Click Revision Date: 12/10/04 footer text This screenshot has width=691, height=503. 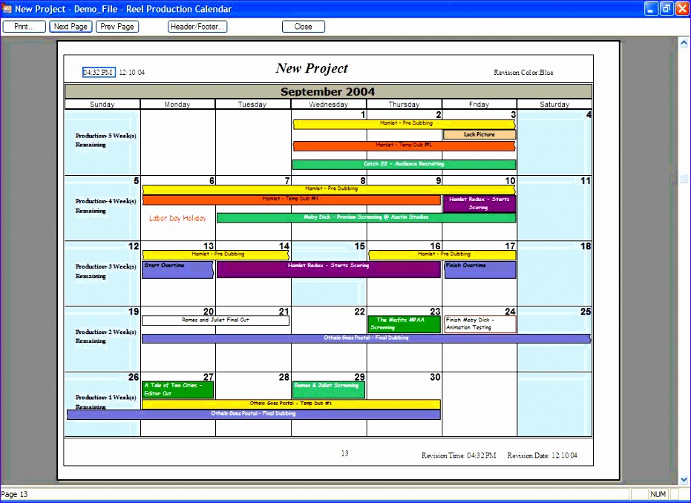(x=542, y=456)
